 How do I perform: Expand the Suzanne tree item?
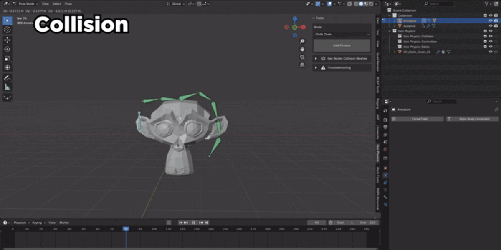tap(395, 26)
